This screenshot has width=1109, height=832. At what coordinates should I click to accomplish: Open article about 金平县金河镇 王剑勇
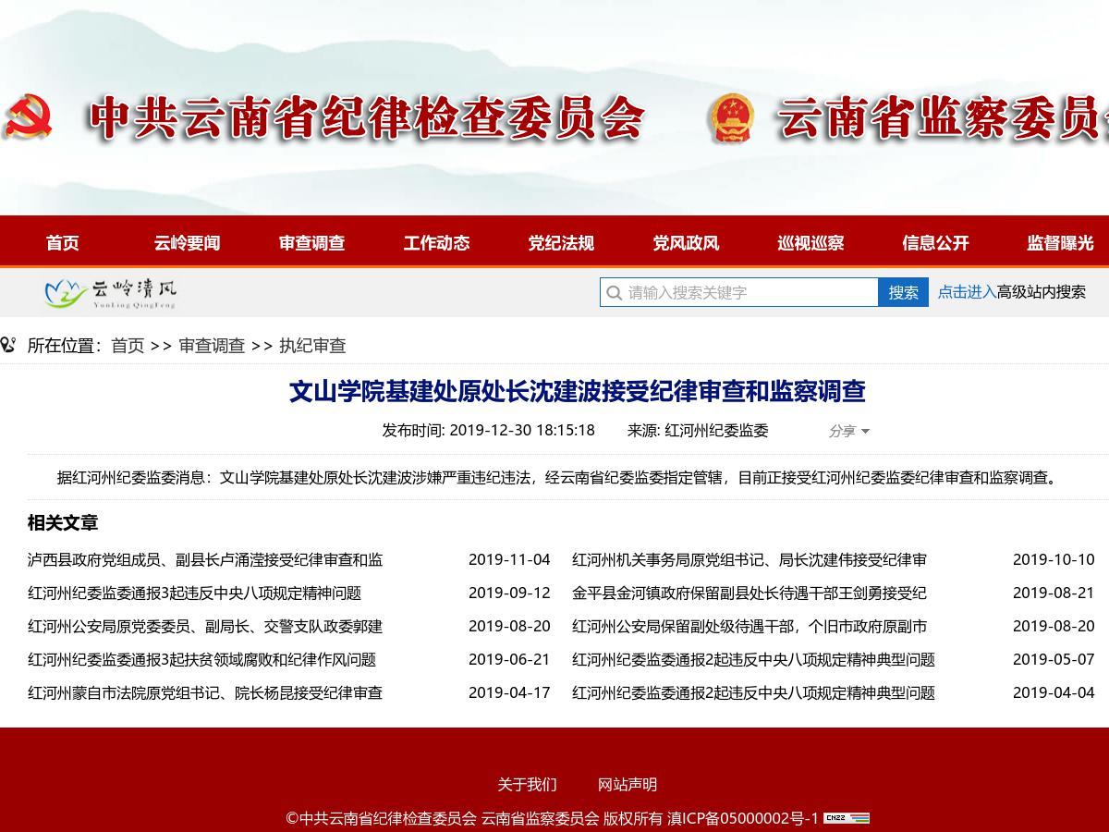pyautogui.click(x=749, y=593)
